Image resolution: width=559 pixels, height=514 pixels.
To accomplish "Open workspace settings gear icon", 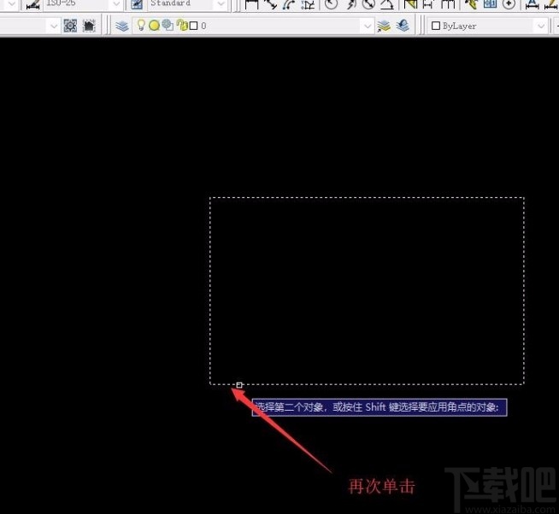I will (70, 26).
